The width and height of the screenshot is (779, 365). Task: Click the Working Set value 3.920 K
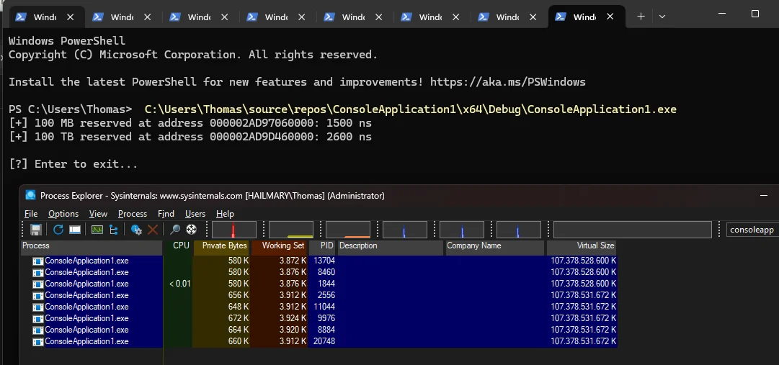(293, 330)
